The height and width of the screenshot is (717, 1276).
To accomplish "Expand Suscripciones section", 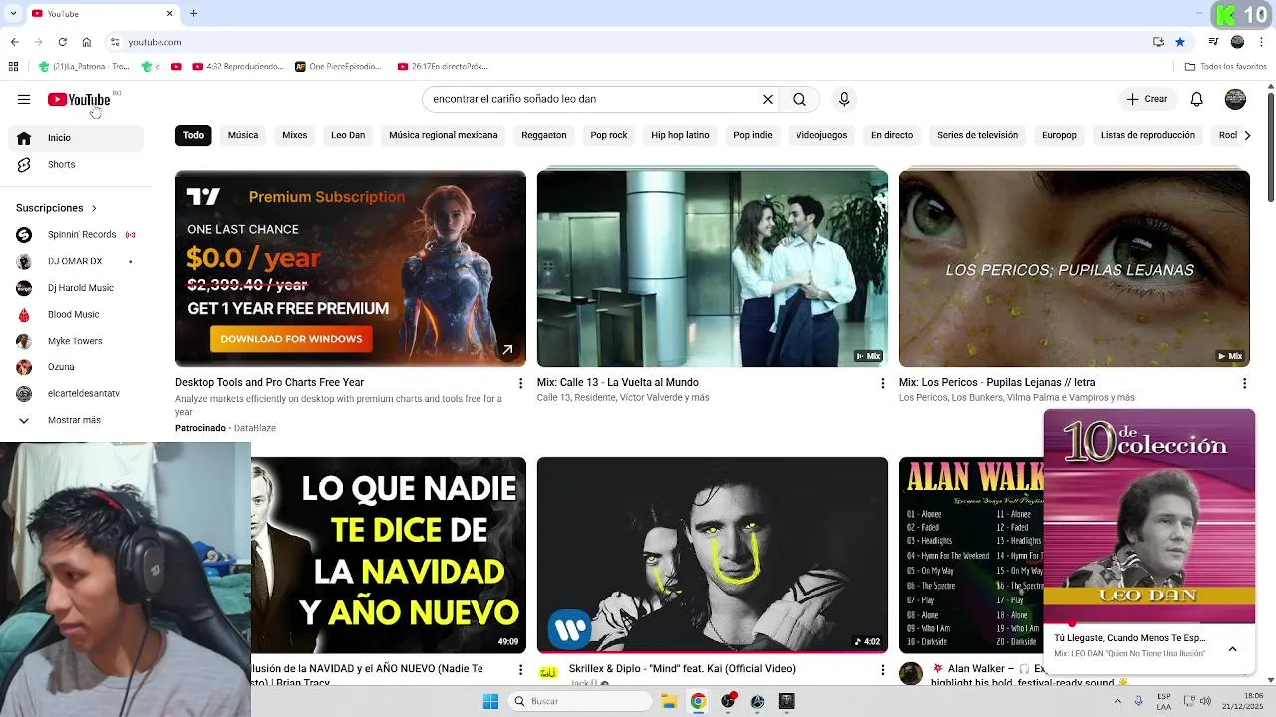I will tap(56, 208).
